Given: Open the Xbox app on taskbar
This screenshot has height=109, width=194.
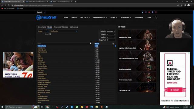Looking at the screenshot, I should (x=77, y=107).
